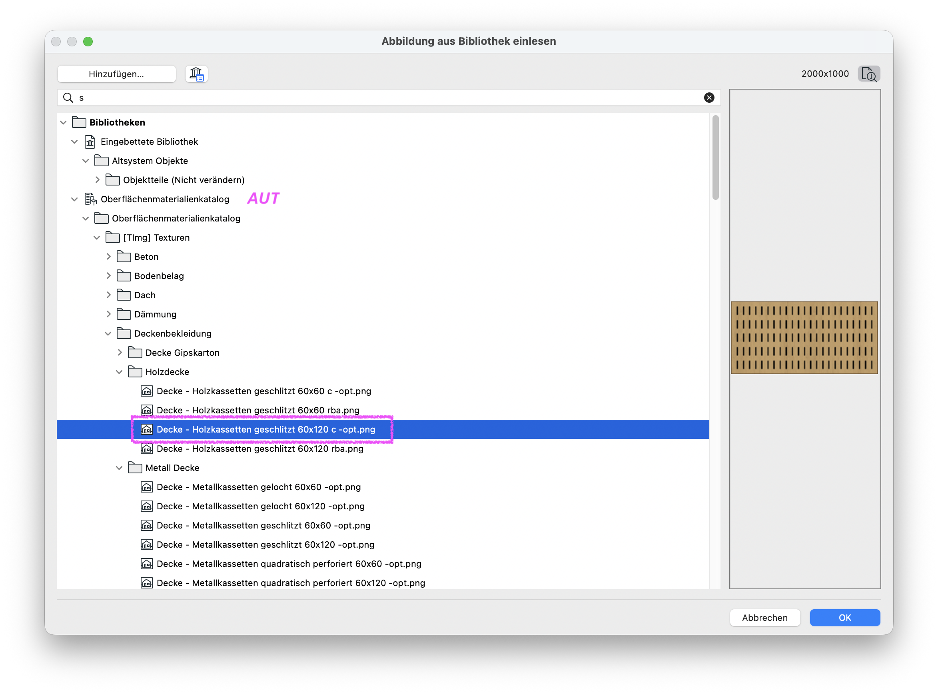The width and height of the screenshot is (938, 694).
Task: Collapse the Holzdecke folder
Action: click(119, 372)
